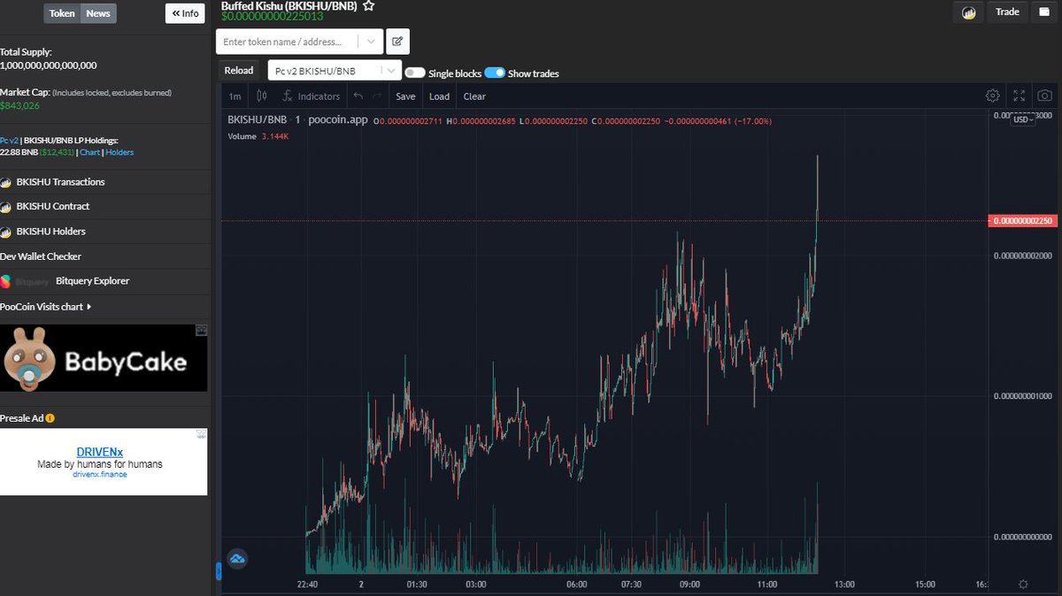Open the candlestick chart style selector
Screen dimensions: 1062x596
[x=261, y=96]
